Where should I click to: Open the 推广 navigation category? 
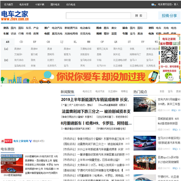click(47, 28)
